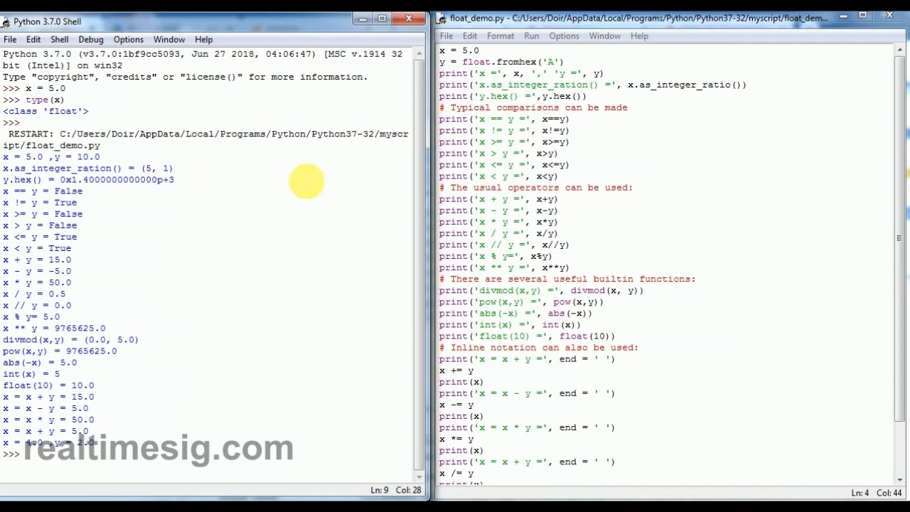
Task: Maximize the Python 3.7.0 Shell window
Action: point(382,18)
